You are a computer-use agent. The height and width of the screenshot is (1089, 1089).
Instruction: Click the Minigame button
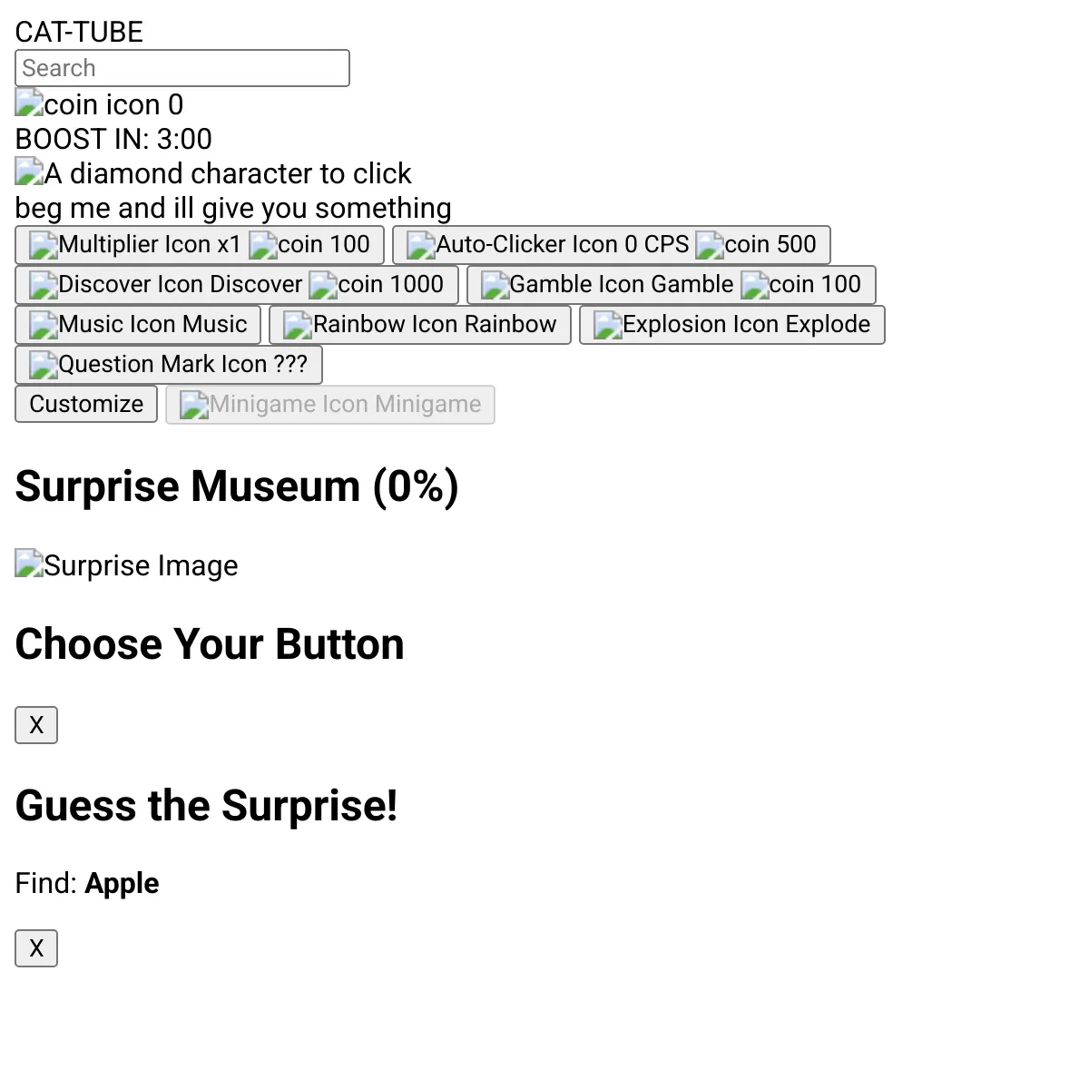click(x=330, y=405)
